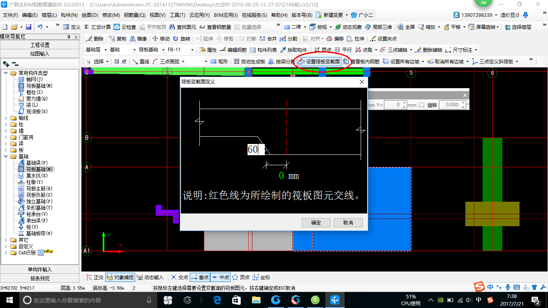Open 定义 (Define) tool
This screenshot has height=308, width=548.
(x=72, y=27)
